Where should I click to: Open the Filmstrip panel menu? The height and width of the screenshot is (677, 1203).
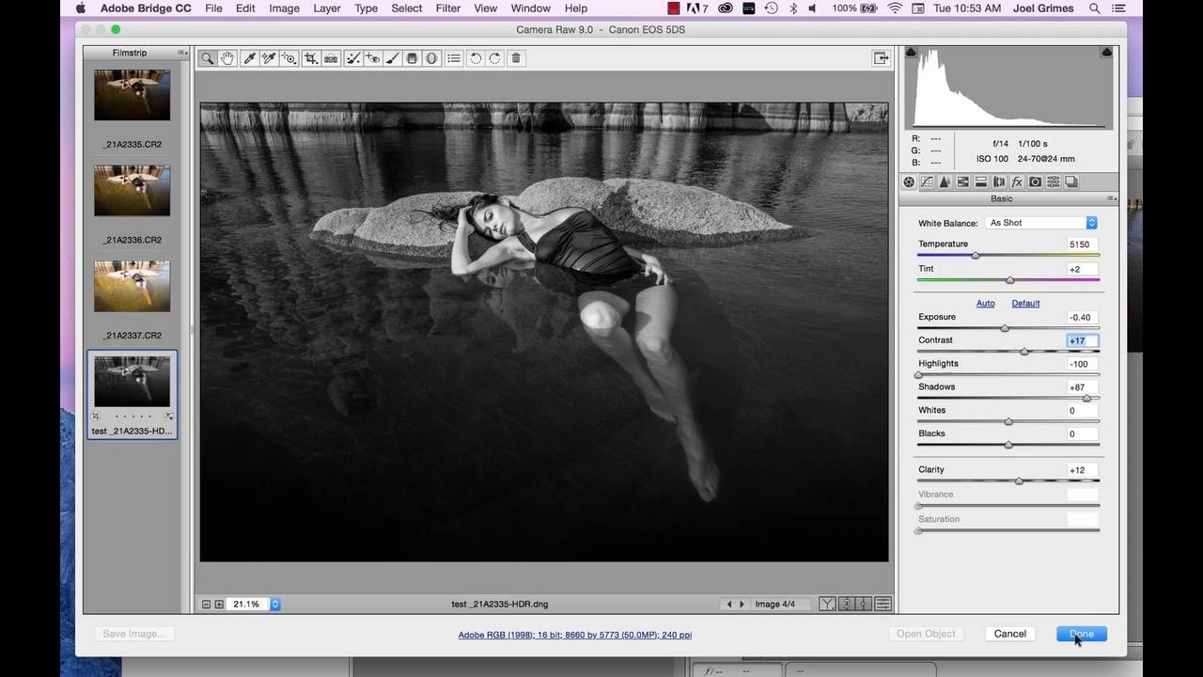181,53
